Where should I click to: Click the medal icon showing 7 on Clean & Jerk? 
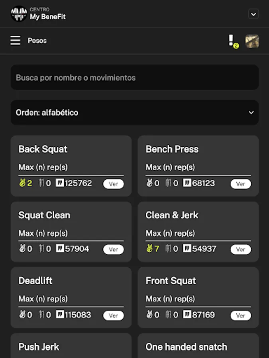click(149, 249)
